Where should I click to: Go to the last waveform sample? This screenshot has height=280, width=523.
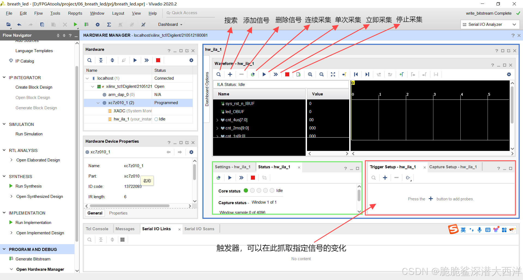[367, 74]
